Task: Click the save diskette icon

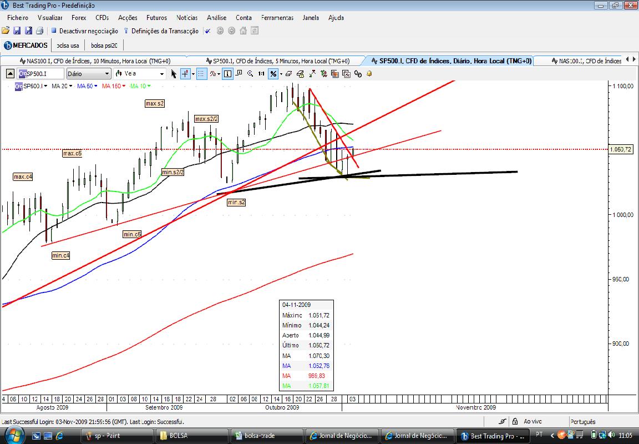Action: (17, 31)
